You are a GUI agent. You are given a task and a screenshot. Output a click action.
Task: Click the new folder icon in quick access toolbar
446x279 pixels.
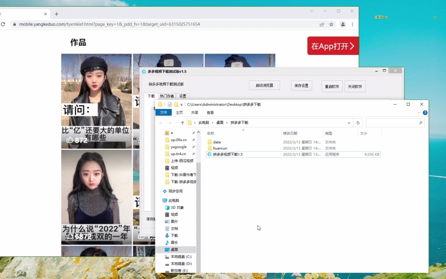pyautogui.click(x=176, y=104)
